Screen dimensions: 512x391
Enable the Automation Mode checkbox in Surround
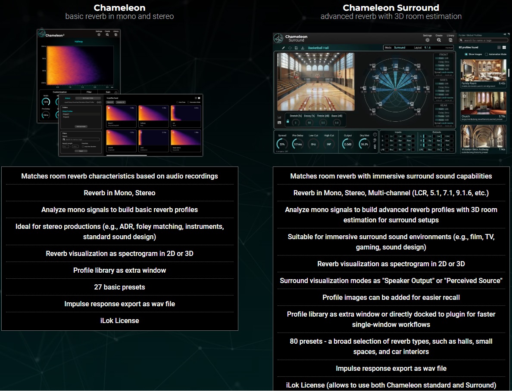487,54
